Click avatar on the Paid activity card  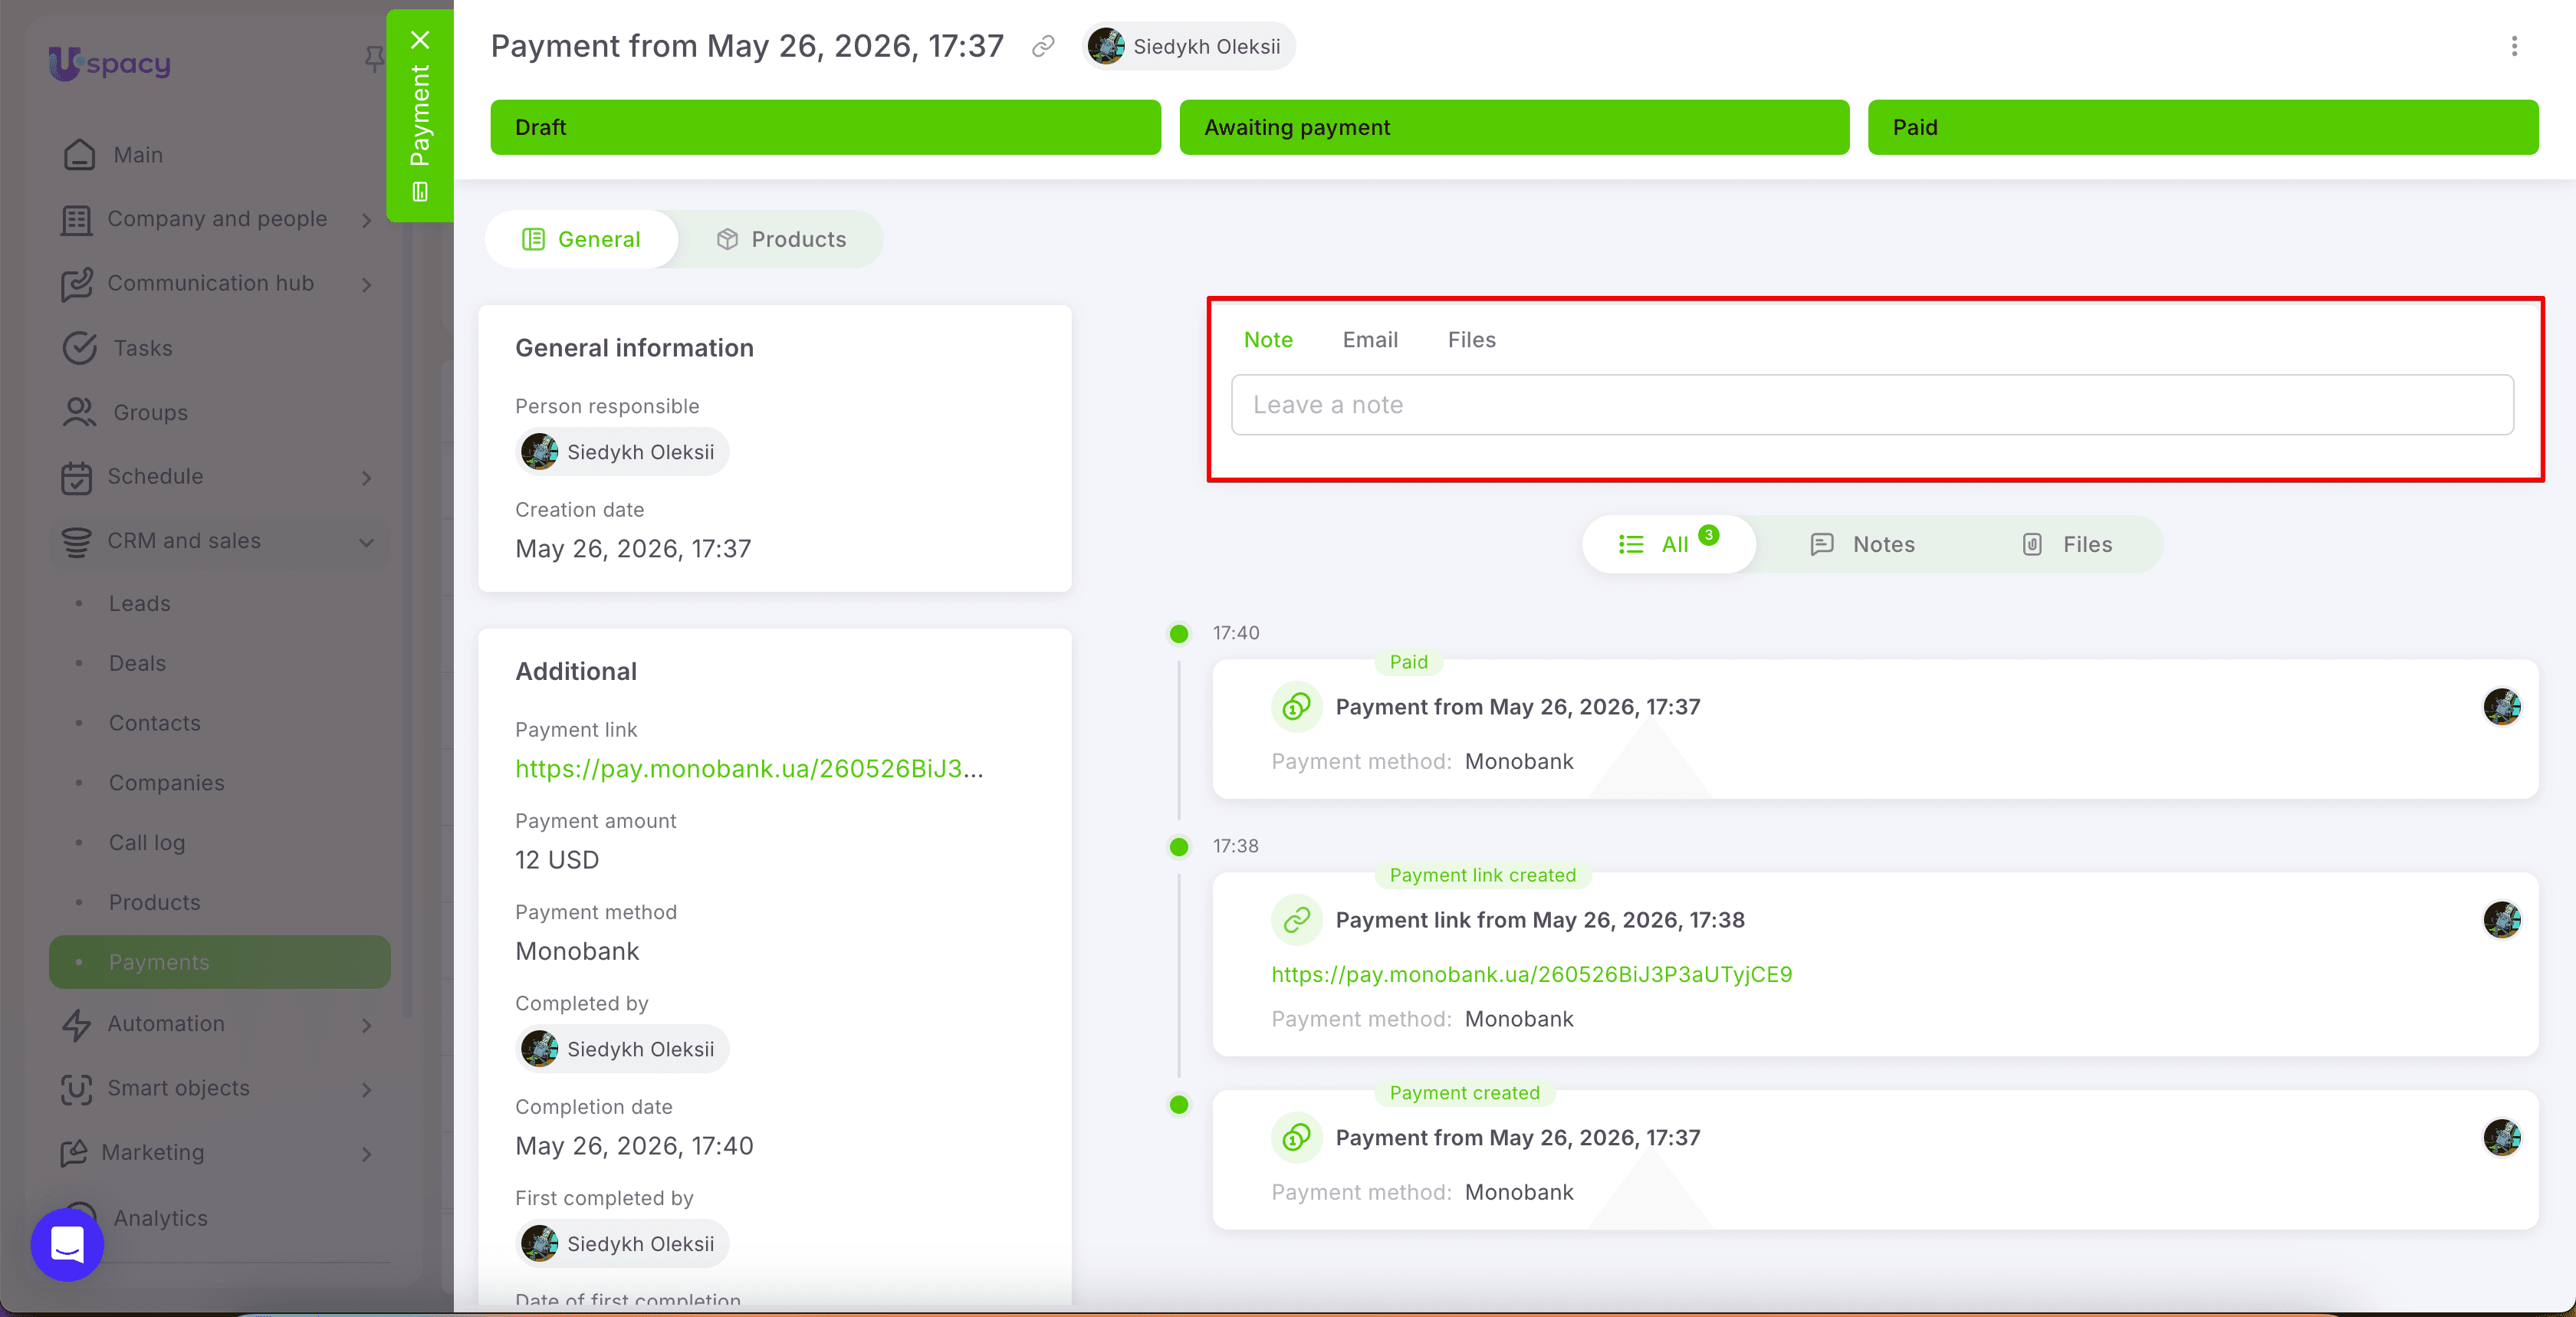[2502, 707]
